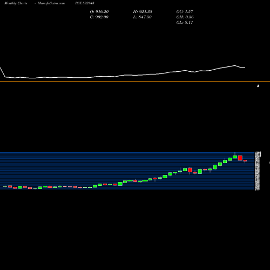Select the open price O: 916.20
Viewport: 270px width, 270px height.
99,11
